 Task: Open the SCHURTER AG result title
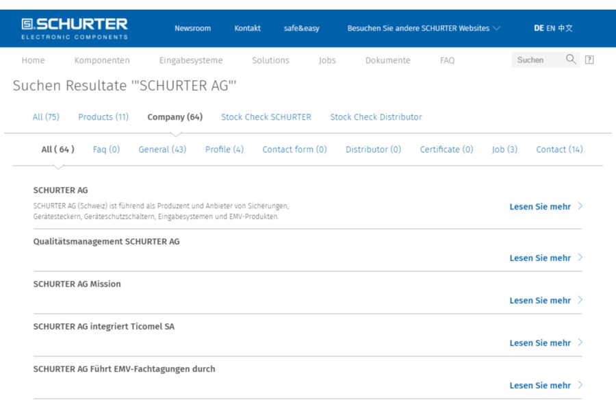click(60, 190)
